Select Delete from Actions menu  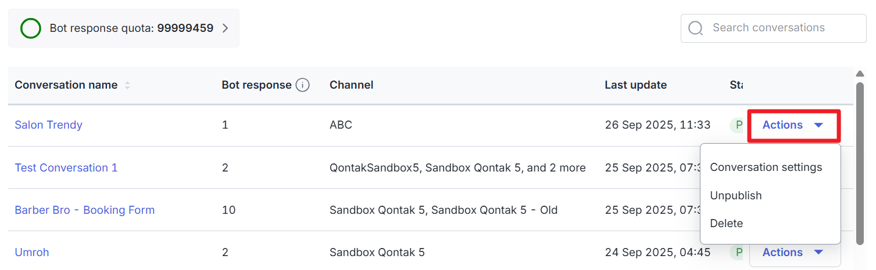tap(727, 224)
